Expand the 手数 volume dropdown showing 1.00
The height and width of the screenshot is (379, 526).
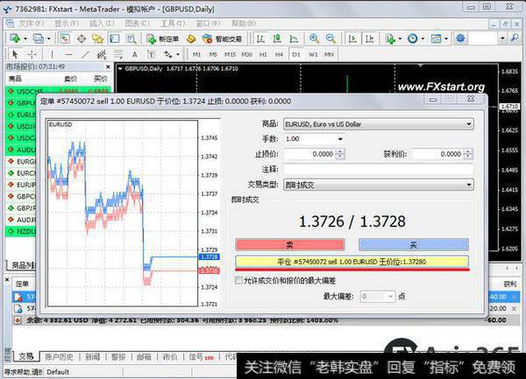click(340, 139)
